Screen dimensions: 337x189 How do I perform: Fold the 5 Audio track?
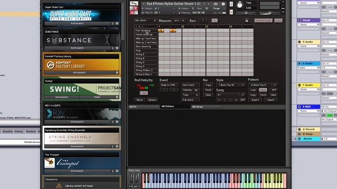click(300, 42)
